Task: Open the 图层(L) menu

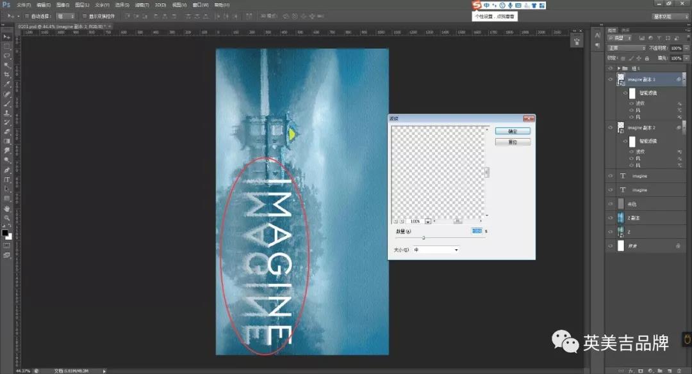Action: [x=82, y=5]
